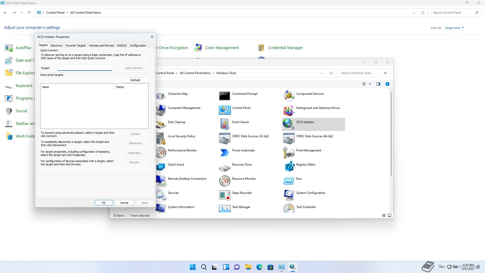Open Print Management icon

click(x=288, y=152)
